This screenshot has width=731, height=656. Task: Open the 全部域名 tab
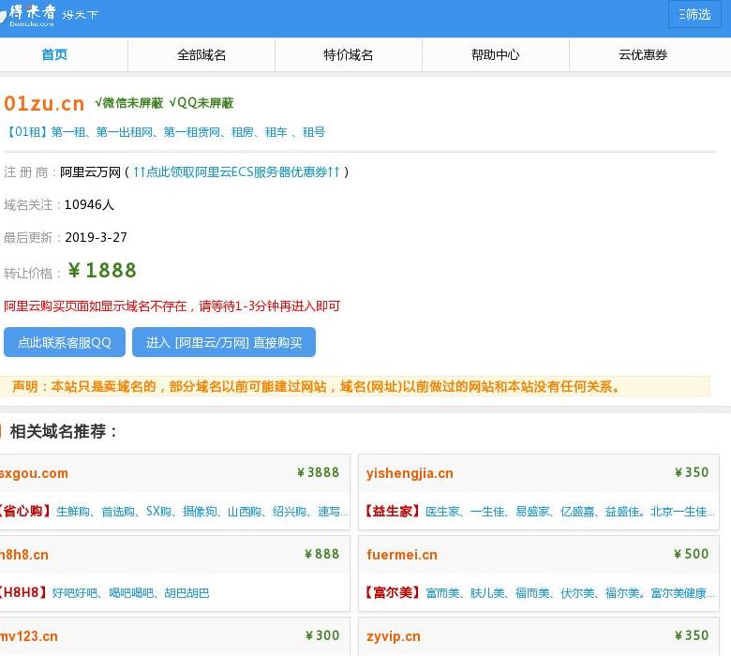tap(201, 55)
